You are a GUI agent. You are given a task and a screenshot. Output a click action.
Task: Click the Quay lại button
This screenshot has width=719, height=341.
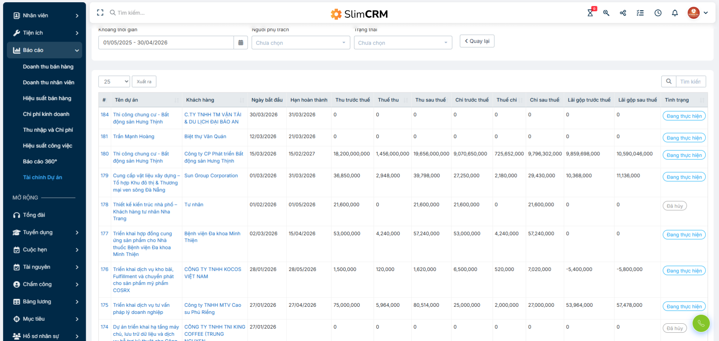point(477,41)
